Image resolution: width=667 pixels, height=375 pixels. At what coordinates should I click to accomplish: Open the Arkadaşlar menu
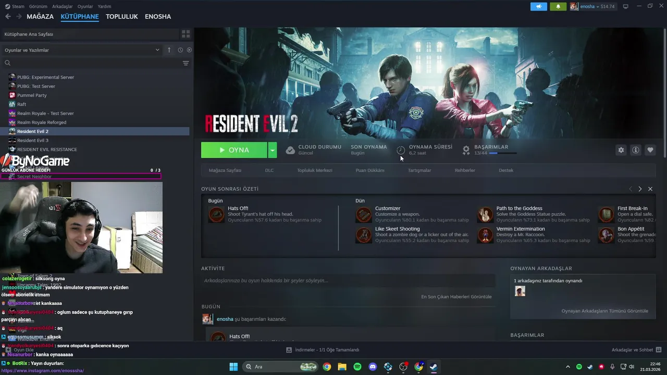coord(63,6)
